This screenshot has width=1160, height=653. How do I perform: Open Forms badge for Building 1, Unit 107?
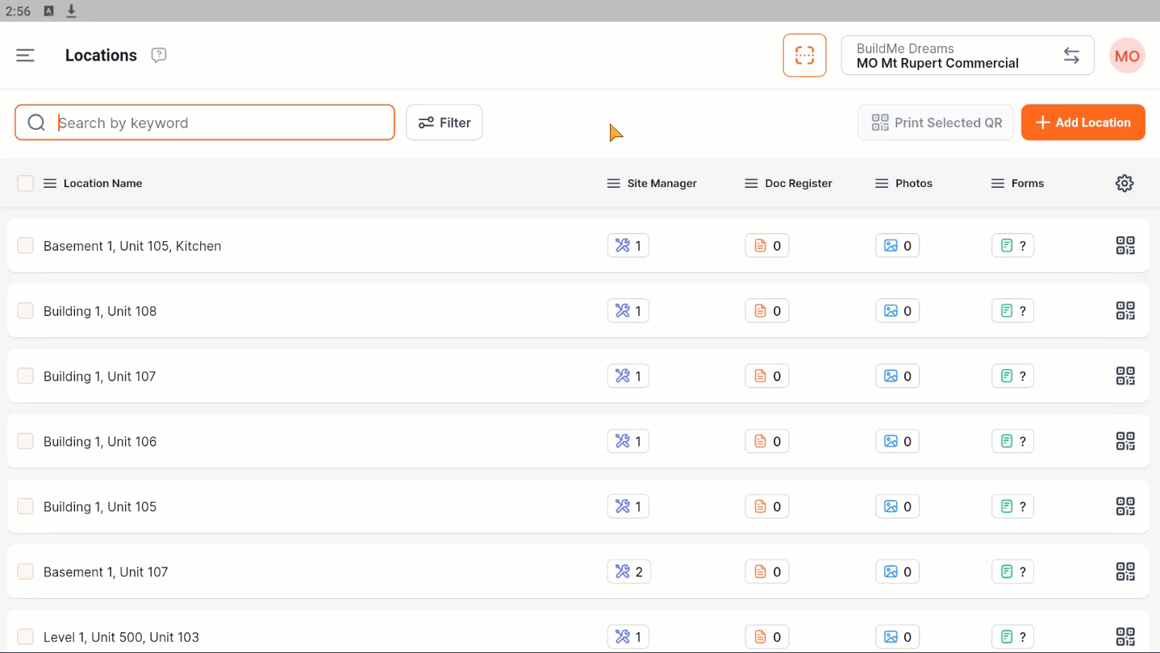tap(1012, 376)
